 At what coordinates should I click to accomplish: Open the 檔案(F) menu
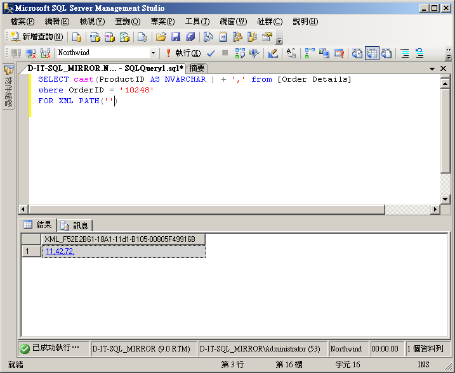point(22,22)
